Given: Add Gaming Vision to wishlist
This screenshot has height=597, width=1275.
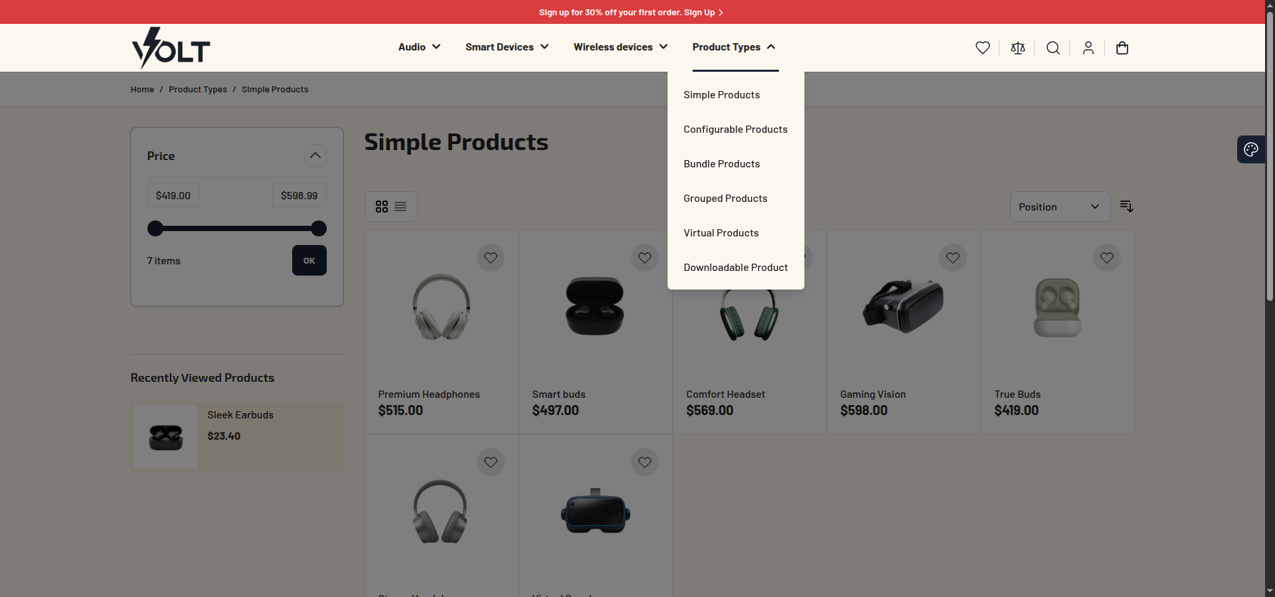Looking at the screenshot, I should [953, 258].
